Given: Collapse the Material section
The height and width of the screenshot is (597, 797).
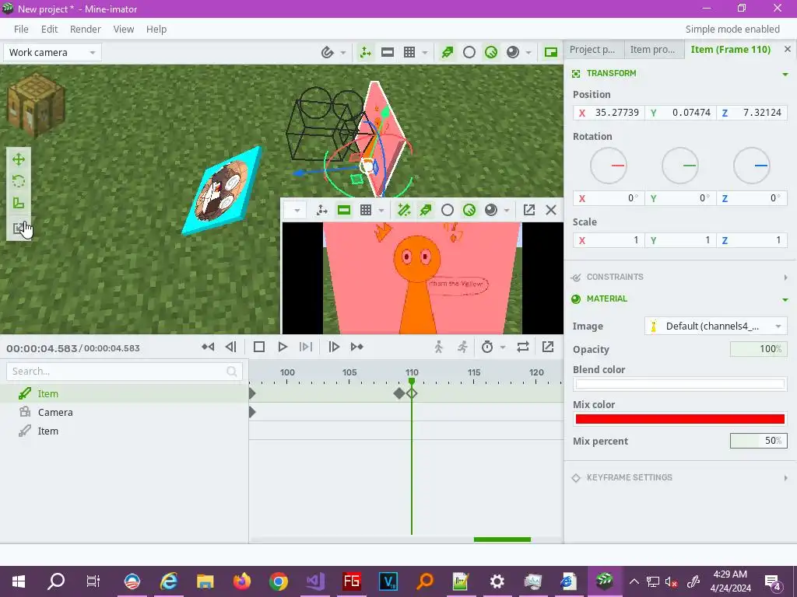Looking at the screenshot, I should (785, 299).
